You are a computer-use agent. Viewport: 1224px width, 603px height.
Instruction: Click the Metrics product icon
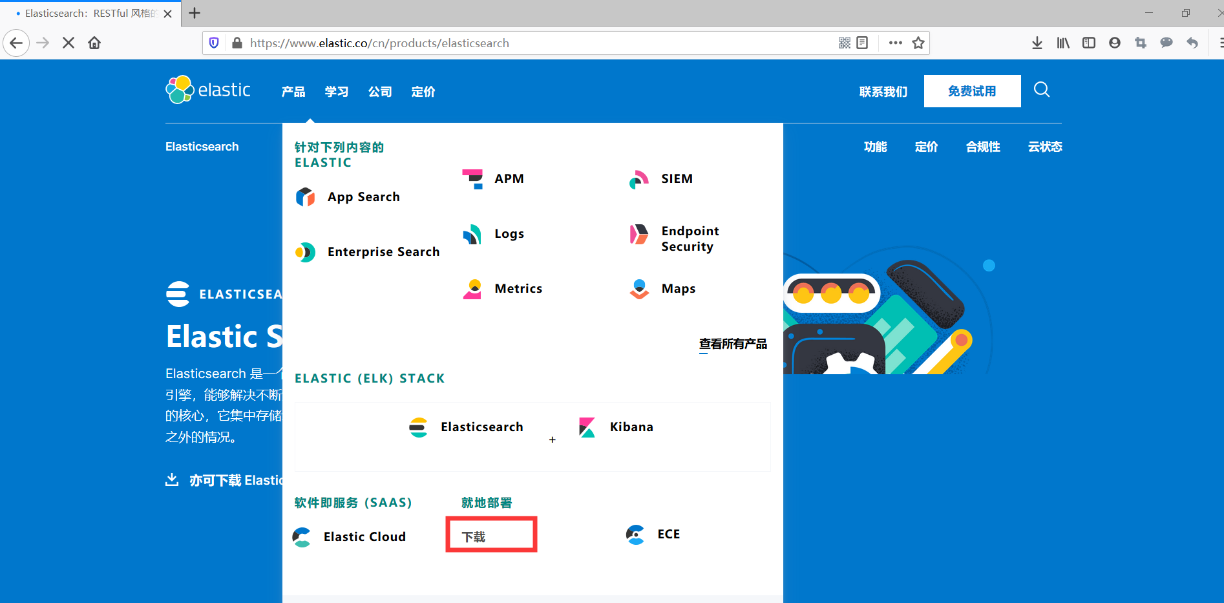coord(473,289)
